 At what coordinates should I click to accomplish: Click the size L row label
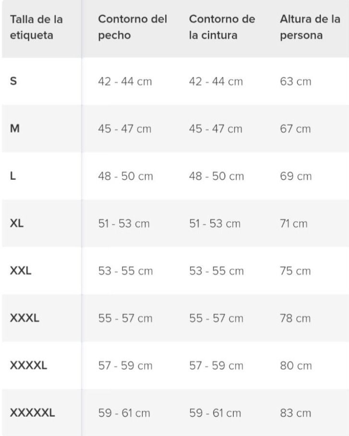13,177
